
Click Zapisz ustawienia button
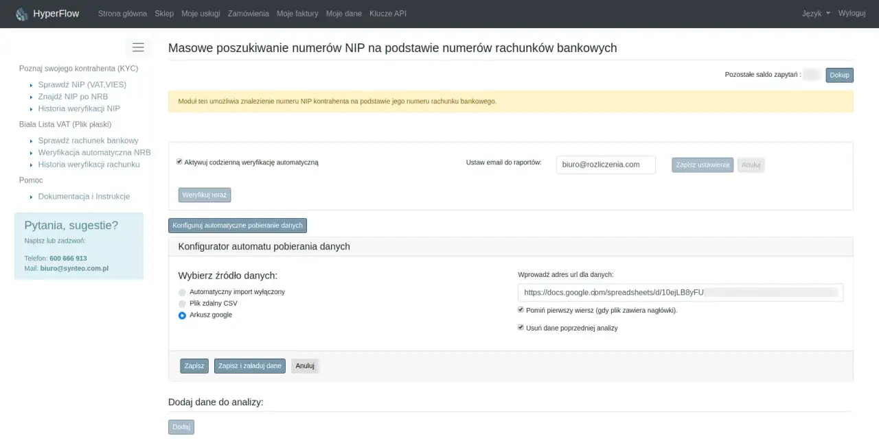(x=703, y=165)
